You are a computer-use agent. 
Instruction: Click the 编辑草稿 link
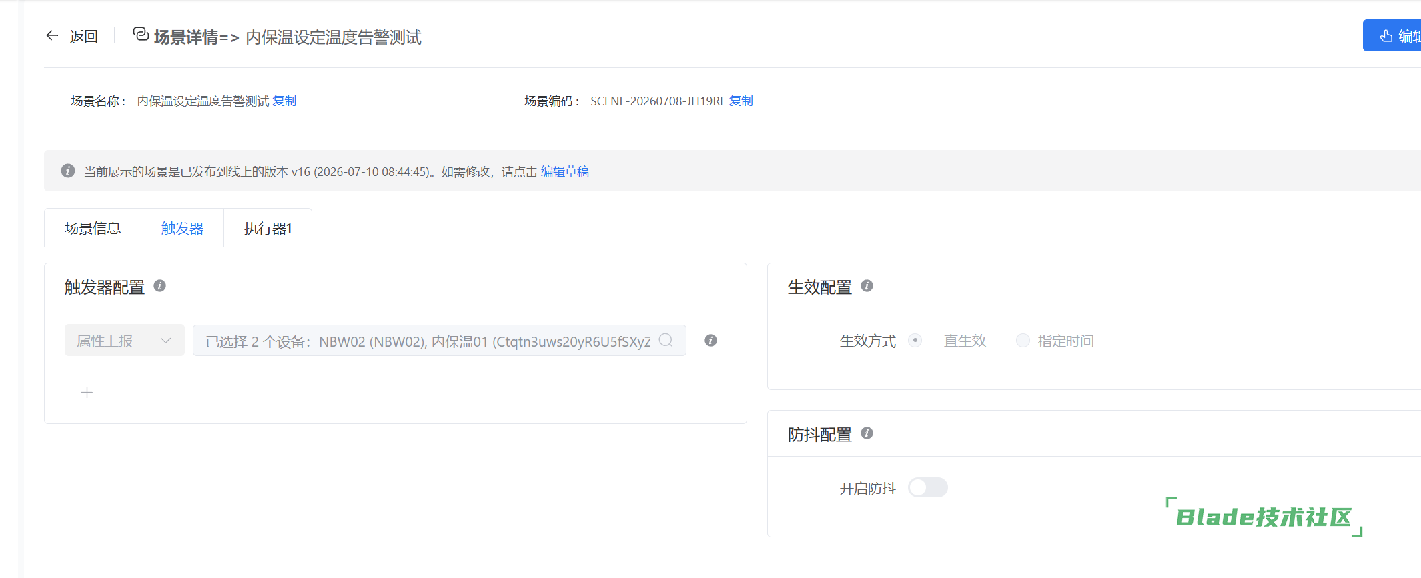pyautogui.click(x=564, y=172)
